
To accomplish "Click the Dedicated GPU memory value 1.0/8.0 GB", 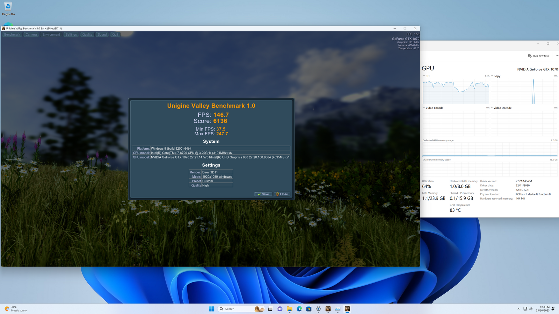I will [x=460, y=186].
